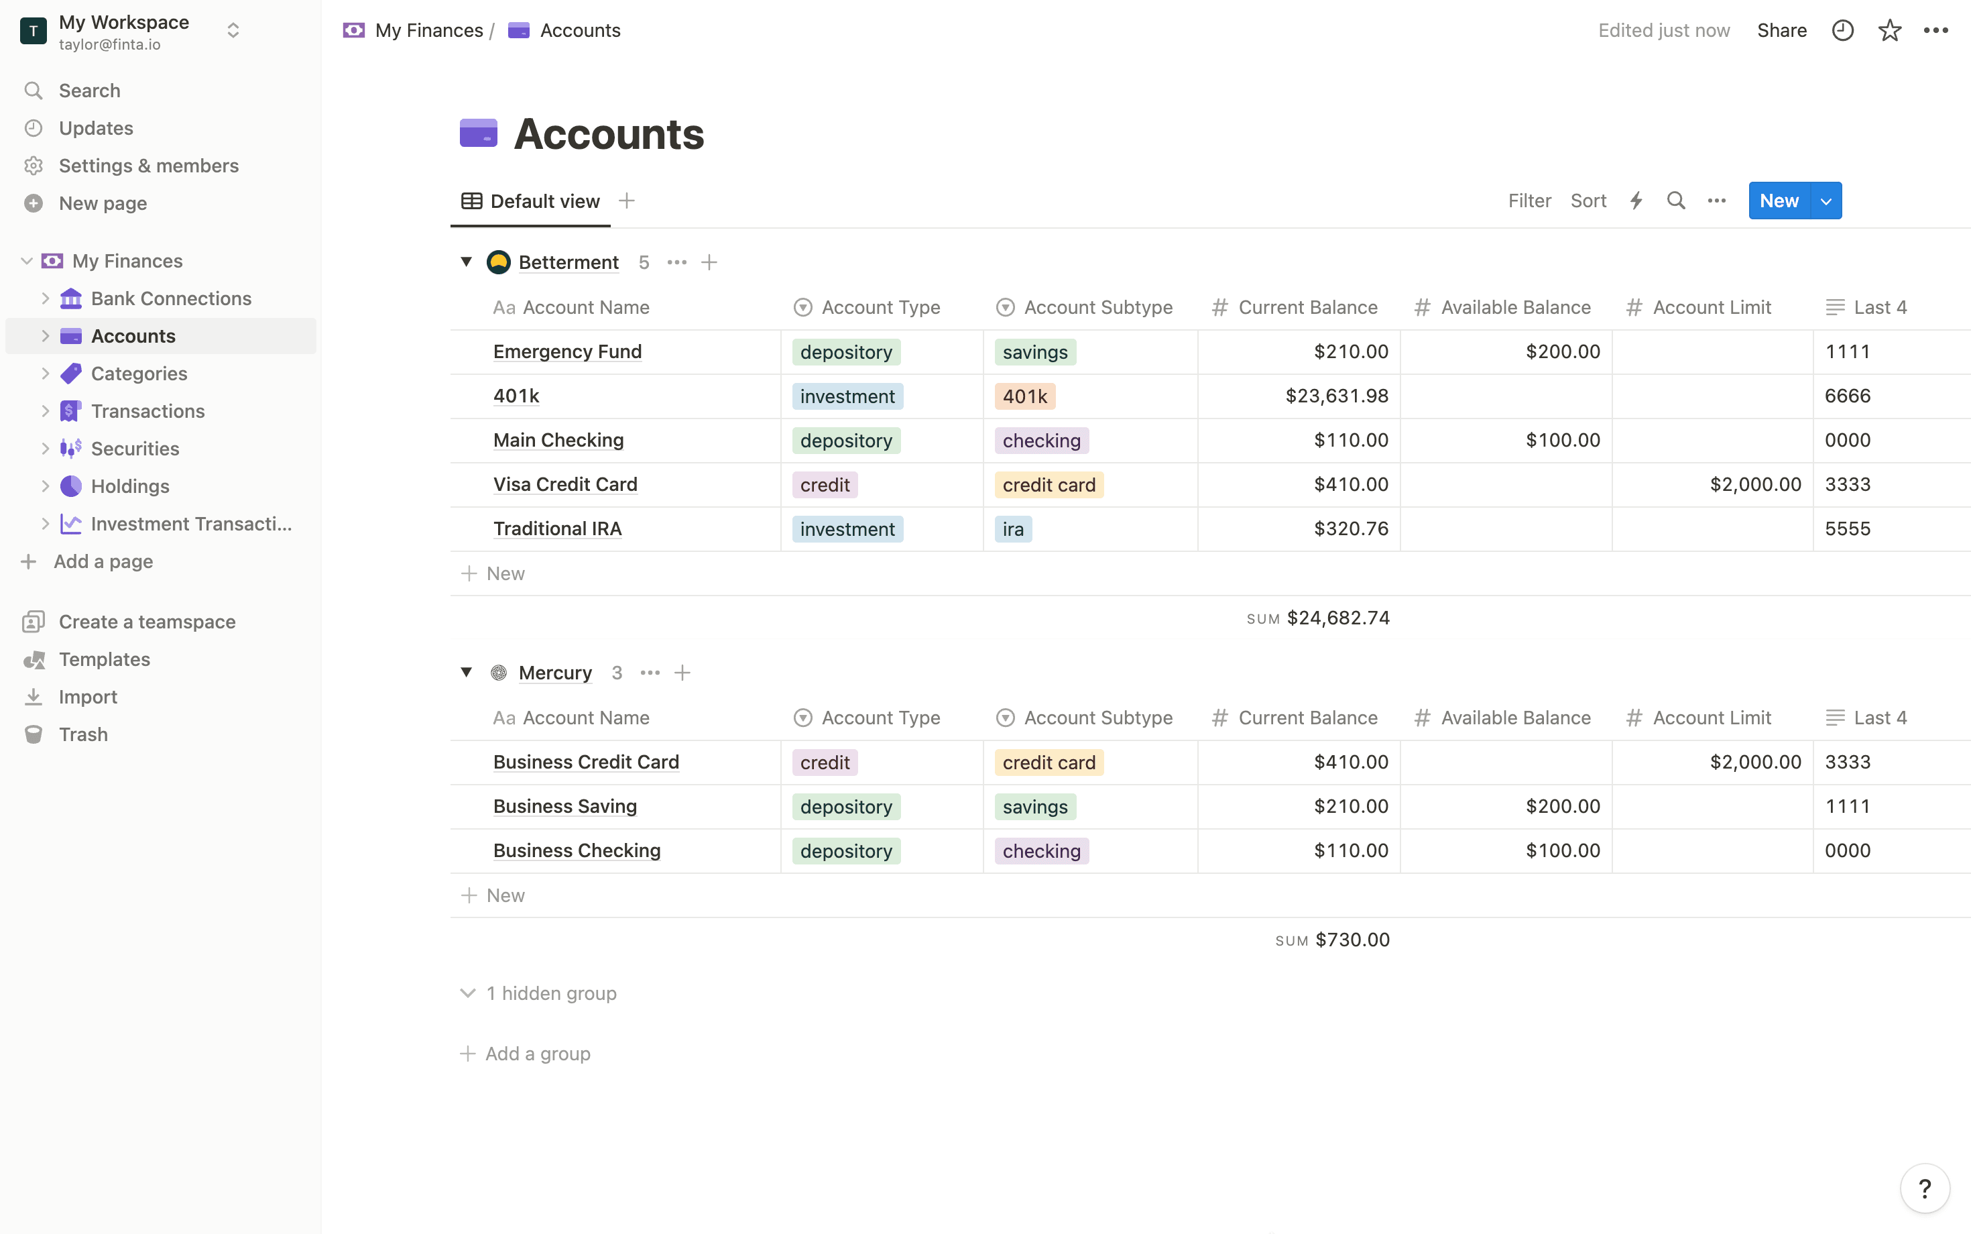The image size is (1971, 1234).
Task: Open Settings & members from the sidebar
Action: pyautogui.click(x=148, y=165)
